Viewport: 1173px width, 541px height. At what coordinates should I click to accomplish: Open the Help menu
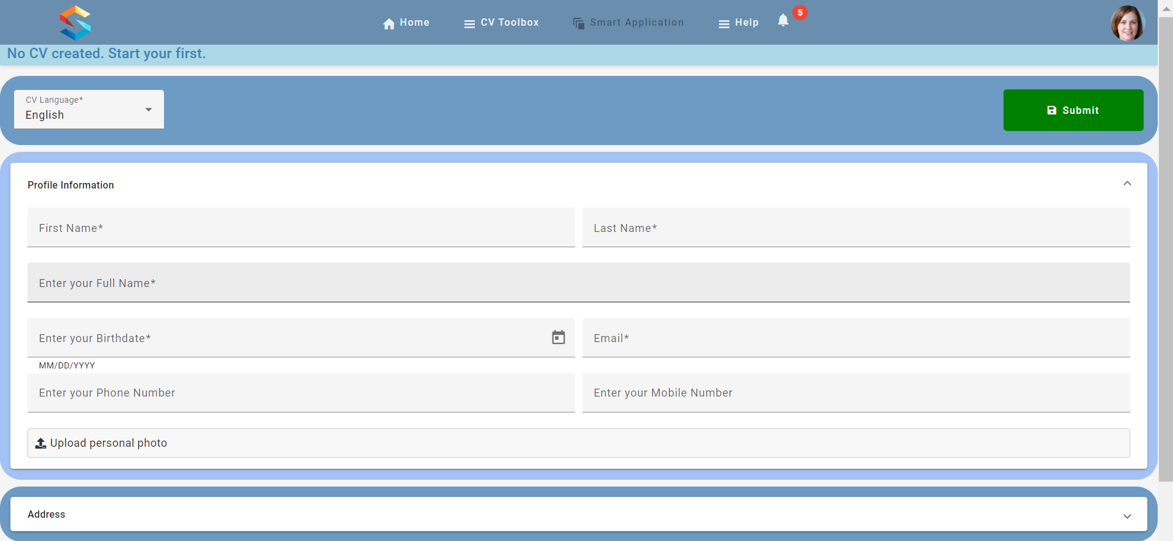tap(739, 23)
